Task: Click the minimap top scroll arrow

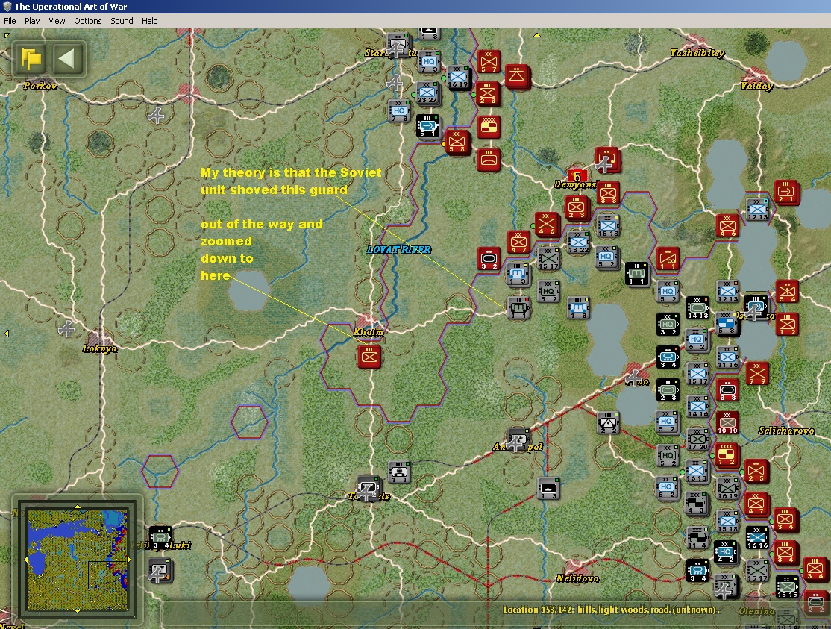Action: [78, 507]
